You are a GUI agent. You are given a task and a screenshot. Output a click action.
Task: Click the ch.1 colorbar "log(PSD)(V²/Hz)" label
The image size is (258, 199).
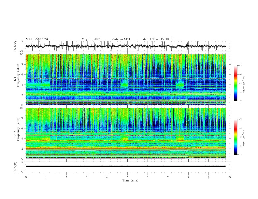tap(244, 85)
